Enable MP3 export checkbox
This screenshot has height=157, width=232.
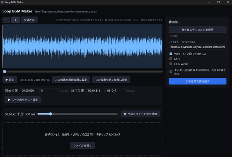coord(171,59)
